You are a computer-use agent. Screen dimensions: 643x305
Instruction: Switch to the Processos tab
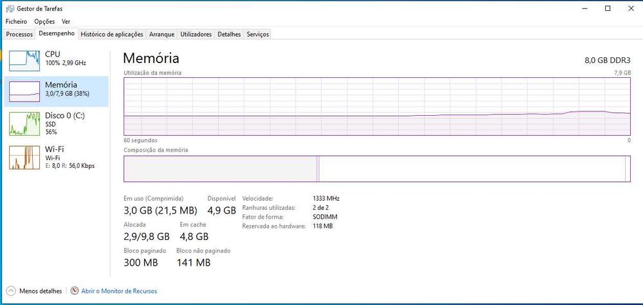click(x=19, y=34)
